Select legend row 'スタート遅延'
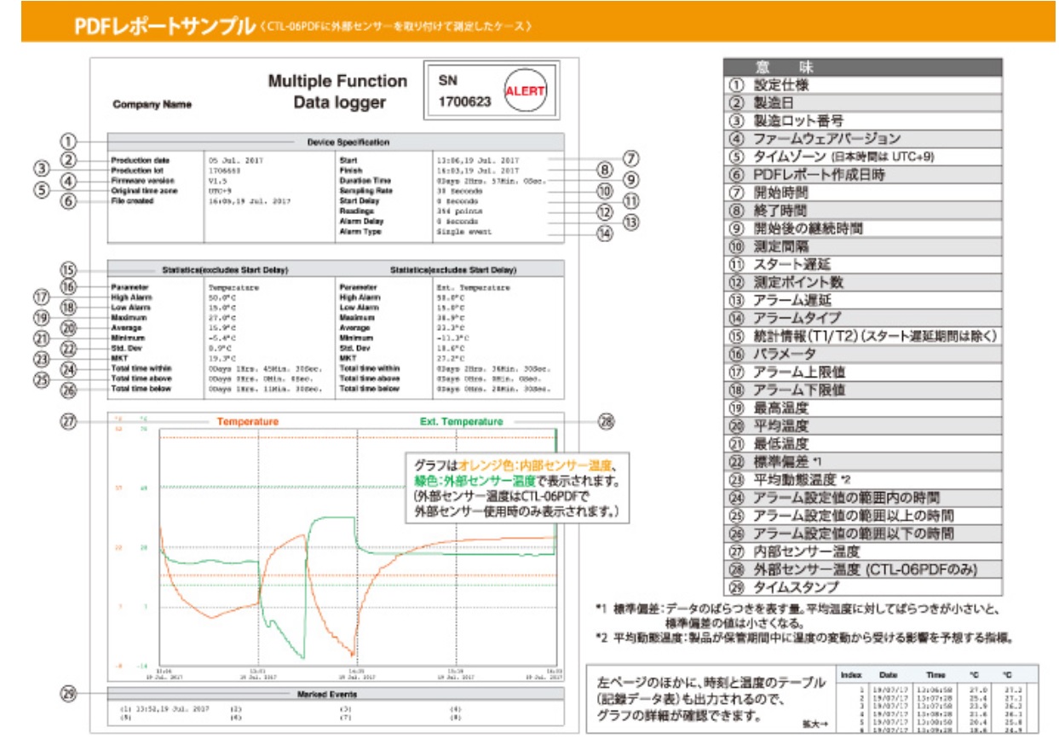 pos(862,264)
